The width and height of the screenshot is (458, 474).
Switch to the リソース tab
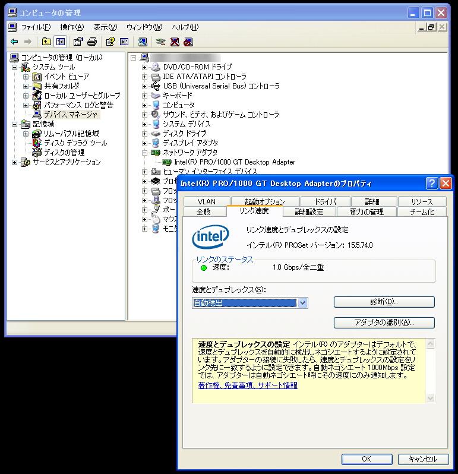(x=422, y=201)
